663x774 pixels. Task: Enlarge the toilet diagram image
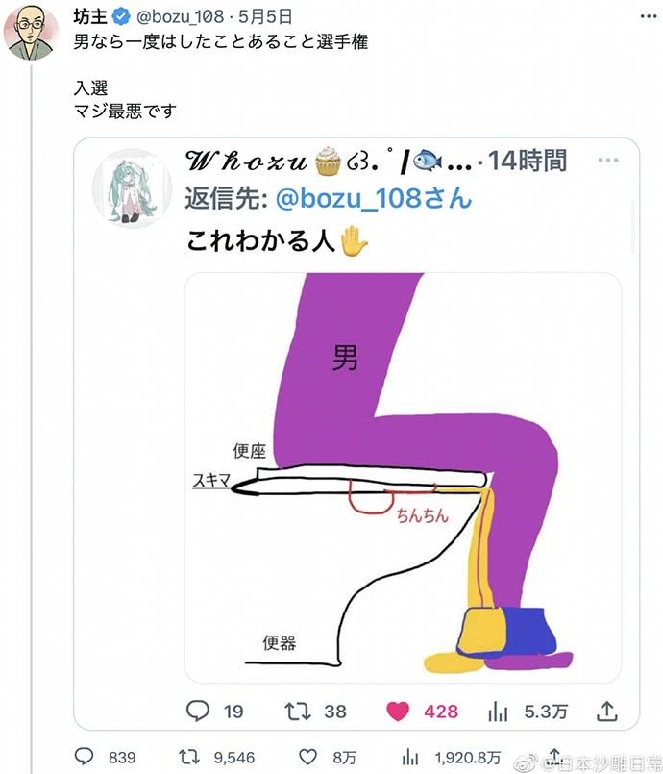tap(403, 477)
